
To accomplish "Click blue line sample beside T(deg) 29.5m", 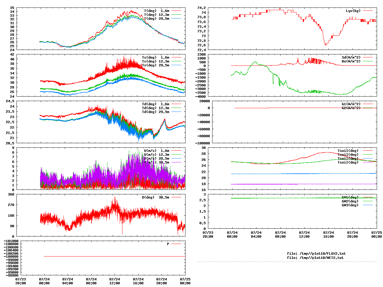I will pos(176,19).
